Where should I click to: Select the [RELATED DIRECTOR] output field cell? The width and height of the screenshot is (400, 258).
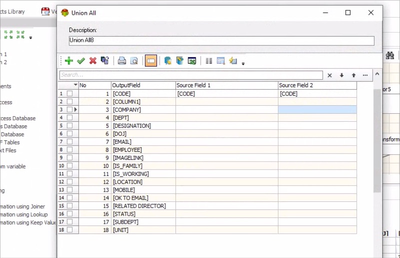[143, 206]
